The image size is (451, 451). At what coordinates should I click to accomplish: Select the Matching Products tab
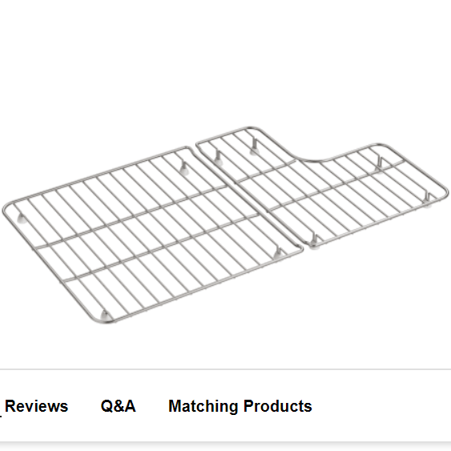(x=240, y=406)
